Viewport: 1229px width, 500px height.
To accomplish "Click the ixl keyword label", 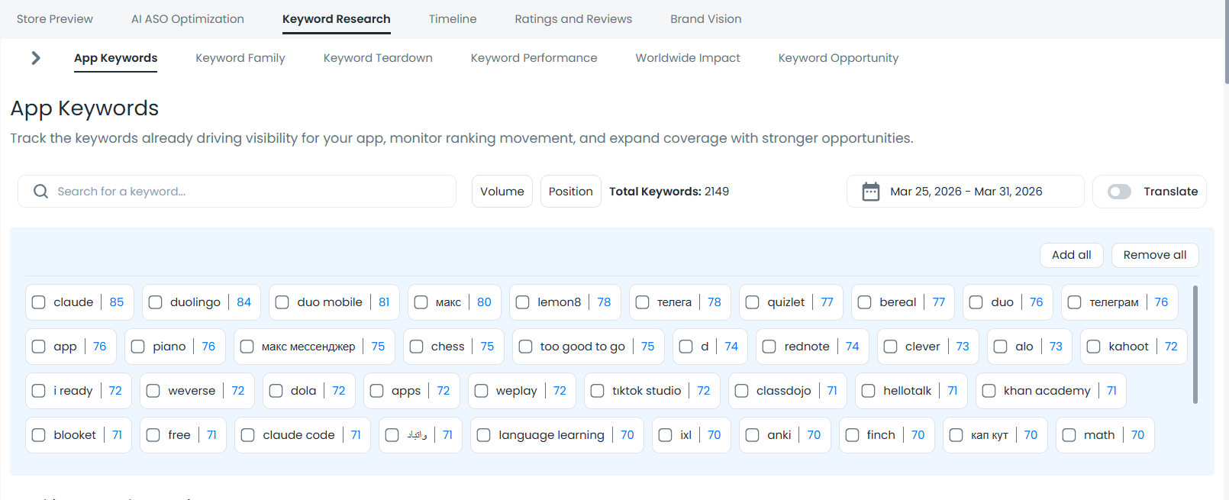I will (x=686, y=435).
